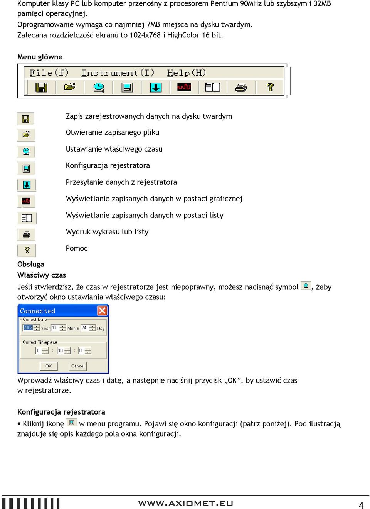Viewport: 370px width, 509px height.
Task: Click the 'Correct Date' group label
Action: 35,320
